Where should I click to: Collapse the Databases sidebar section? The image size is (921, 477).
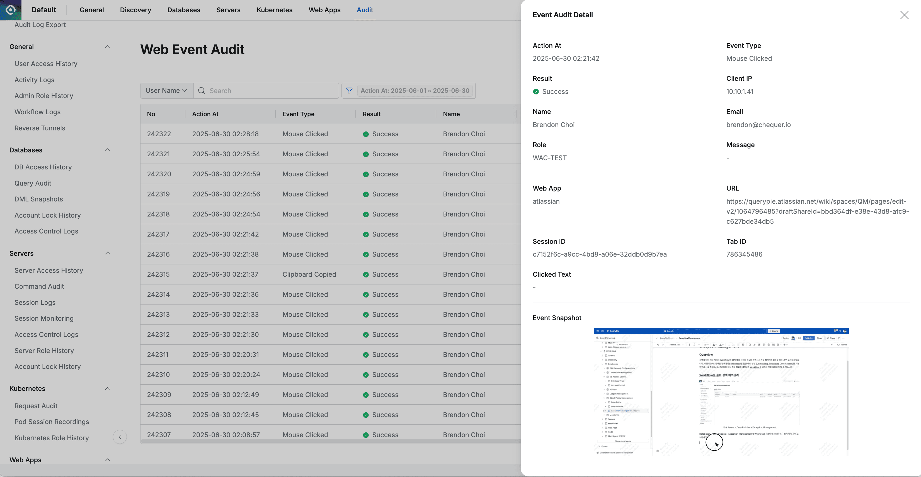pyautogui.click(x=108, y=150)
